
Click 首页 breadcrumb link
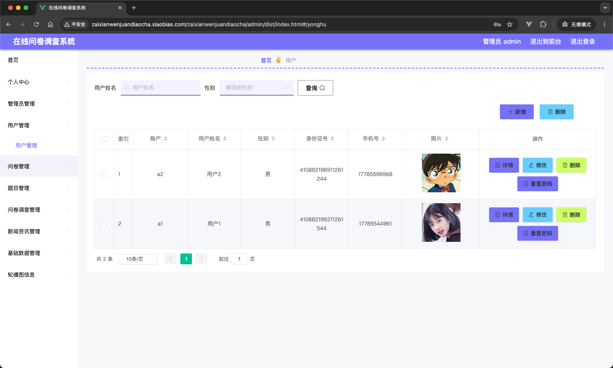[266, 60]
